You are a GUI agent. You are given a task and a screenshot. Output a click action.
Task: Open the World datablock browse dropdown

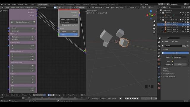(x=163, y=46)
